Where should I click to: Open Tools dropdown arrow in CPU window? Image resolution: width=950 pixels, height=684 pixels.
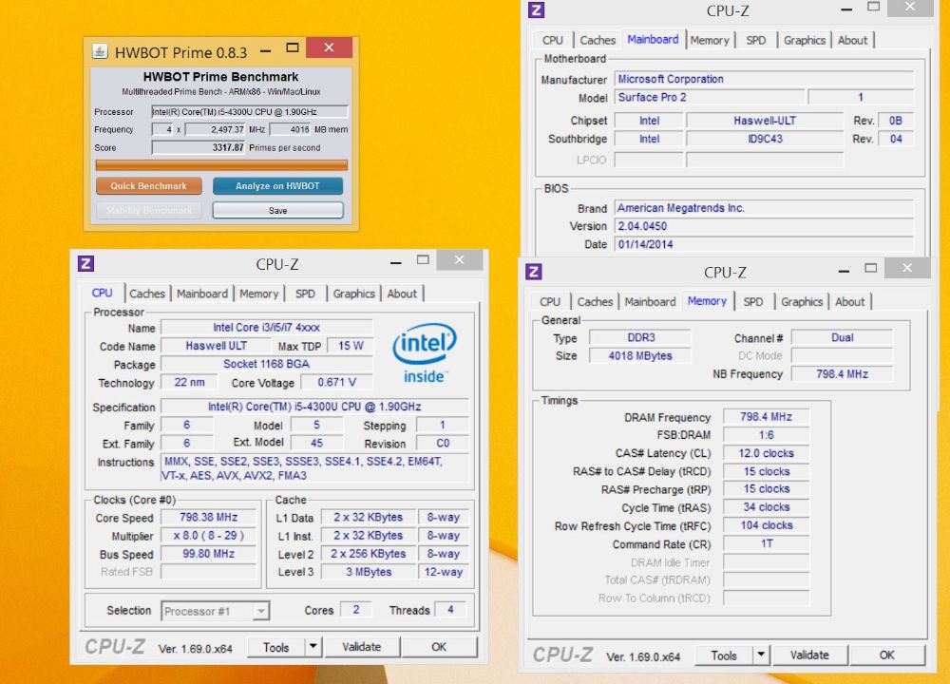313,646
